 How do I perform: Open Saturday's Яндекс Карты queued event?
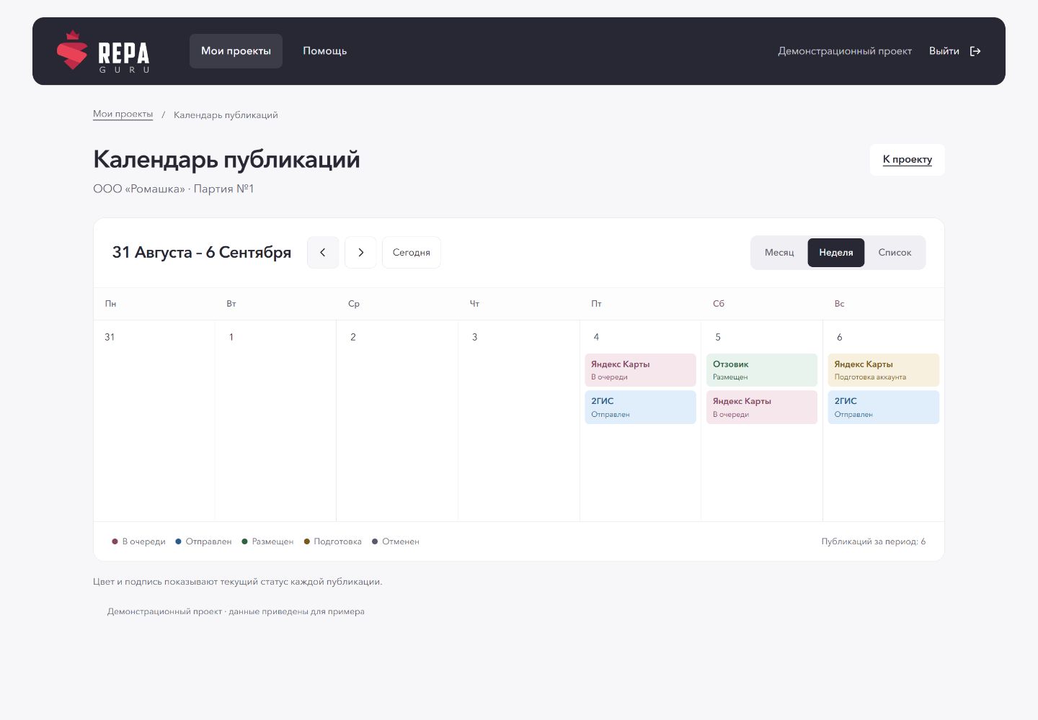[762, 408]
